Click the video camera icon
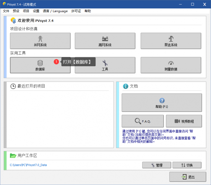The image size is (211, 185). pos(177,121)
